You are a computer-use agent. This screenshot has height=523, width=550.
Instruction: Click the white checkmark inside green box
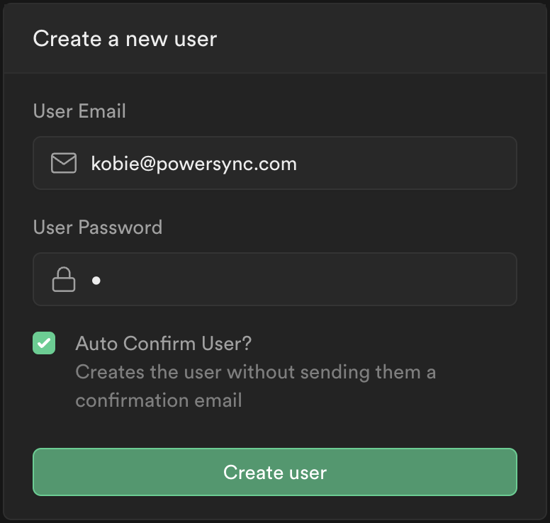coord(44,343)
